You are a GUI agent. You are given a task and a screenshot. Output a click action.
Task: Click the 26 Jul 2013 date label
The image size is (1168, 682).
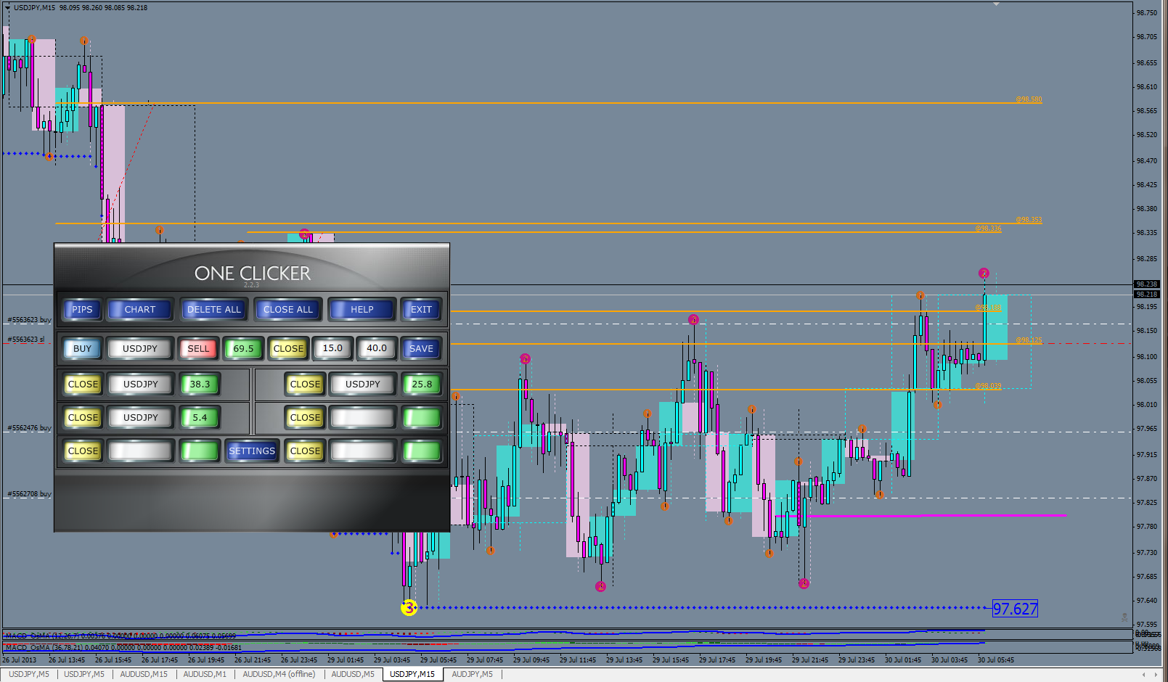(x=20, y=660)
